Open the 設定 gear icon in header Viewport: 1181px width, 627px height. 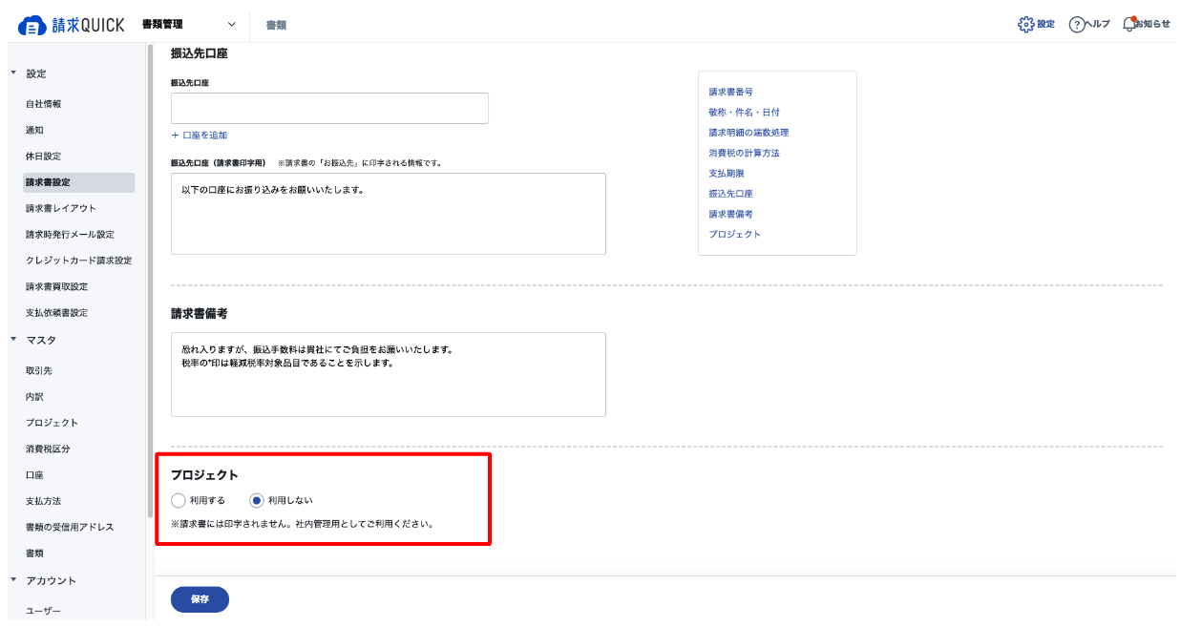(1026, 24)
